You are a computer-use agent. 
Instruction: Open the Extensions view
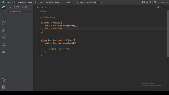(3, 37)
